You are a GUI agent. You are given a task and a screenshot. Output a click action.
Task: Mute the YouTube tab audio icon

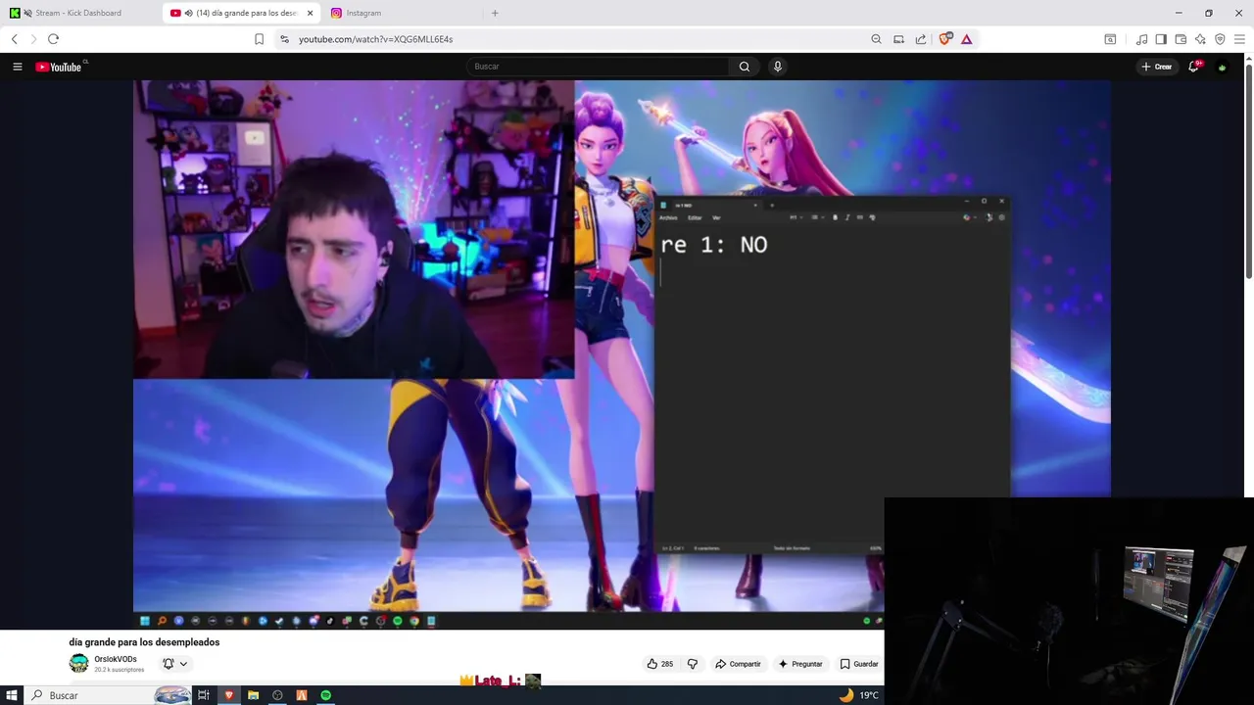188,13
